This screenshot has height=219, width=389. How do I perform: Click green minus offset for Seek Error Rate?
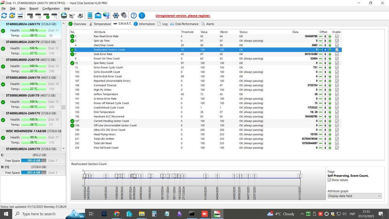coord(320,54)
